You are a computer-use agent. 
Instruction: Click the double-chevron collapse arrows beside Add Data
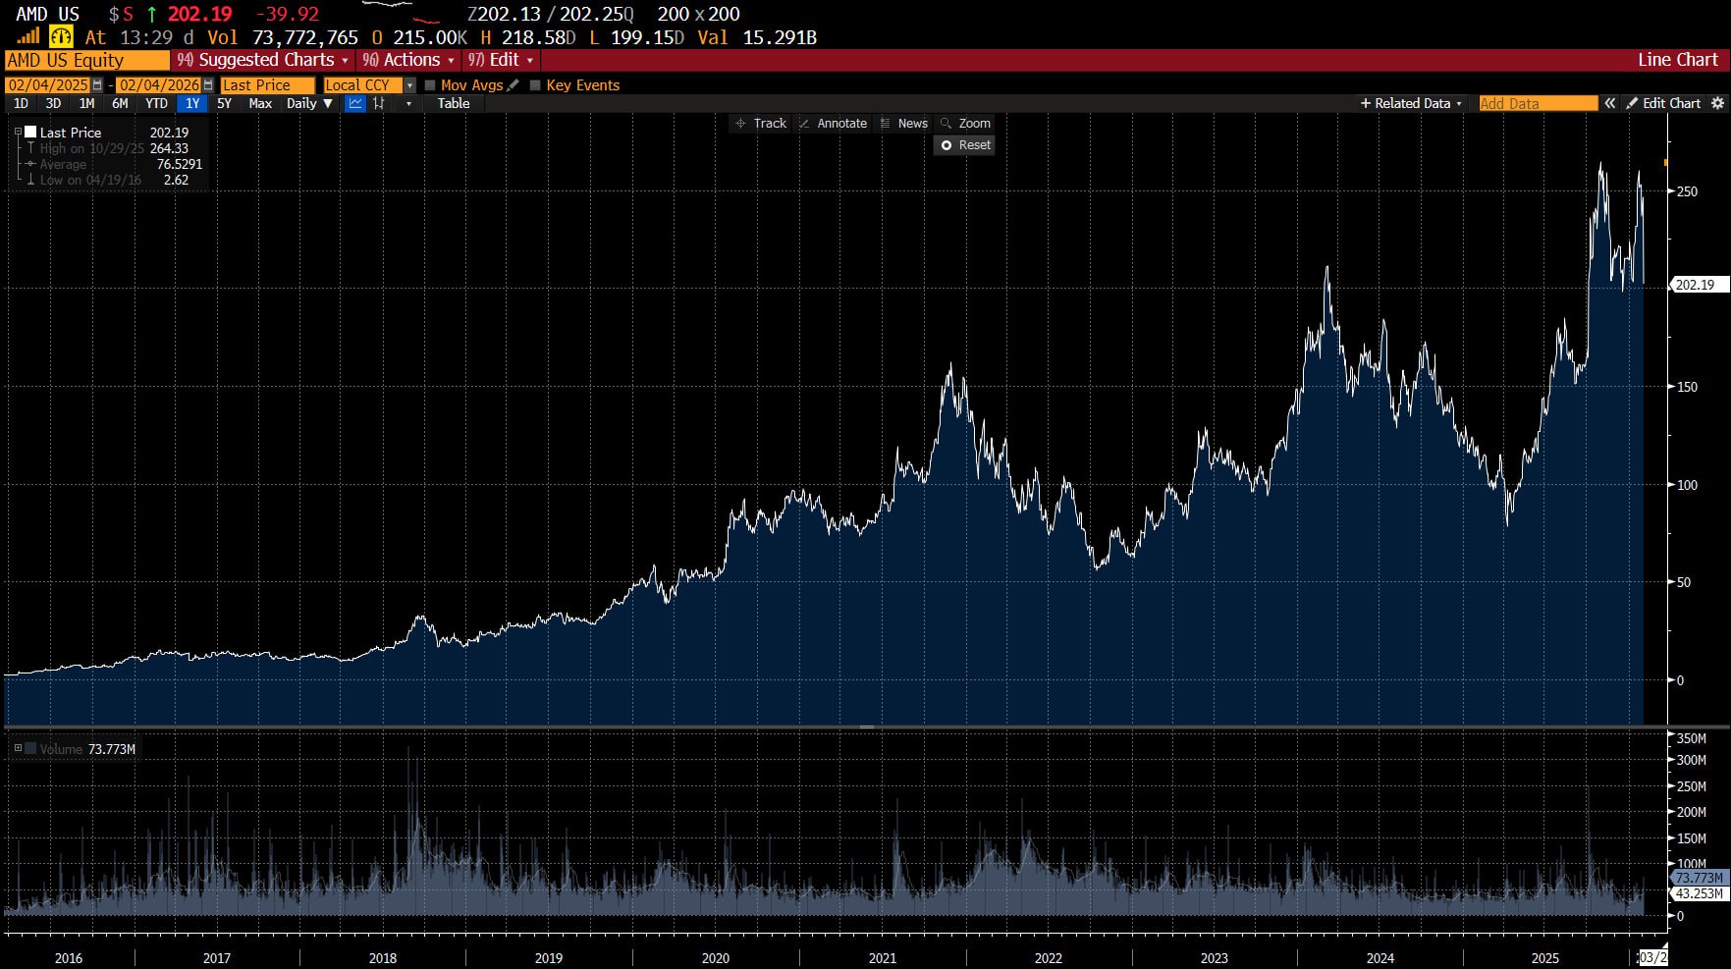point(1610,103)
